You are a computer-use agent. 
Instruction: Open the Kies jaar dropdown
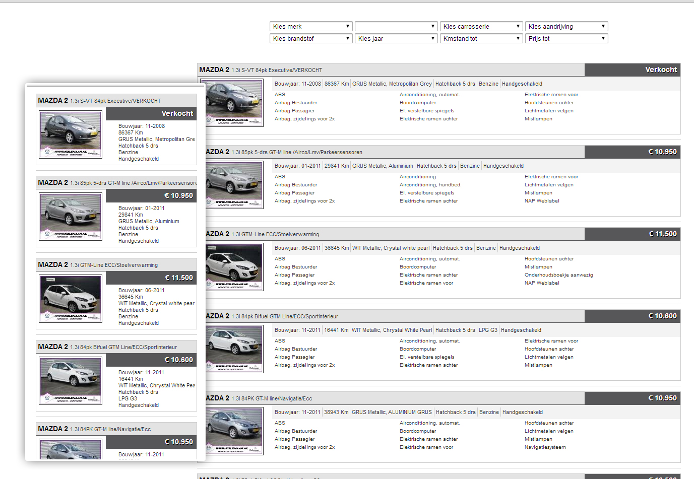tap(396, 38)
